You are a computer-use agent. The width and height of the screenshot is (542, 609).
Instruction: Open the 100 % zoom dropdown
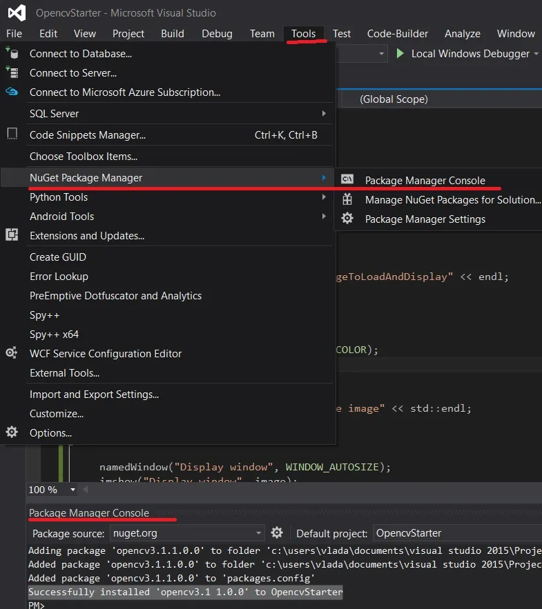click(72, 490)
